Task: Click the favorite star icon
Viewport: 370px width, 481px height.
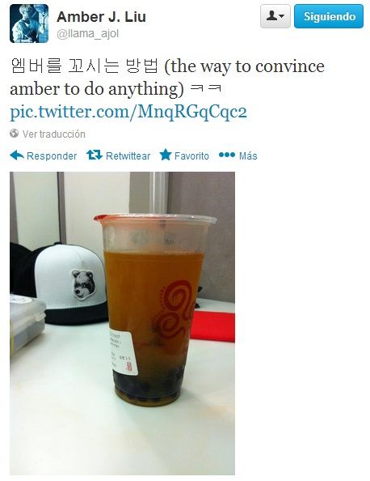Action: [166, 155]
